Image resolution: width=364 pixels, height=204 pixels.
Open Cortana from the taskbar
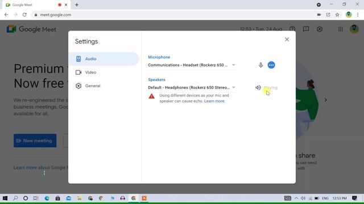point(26,198)
